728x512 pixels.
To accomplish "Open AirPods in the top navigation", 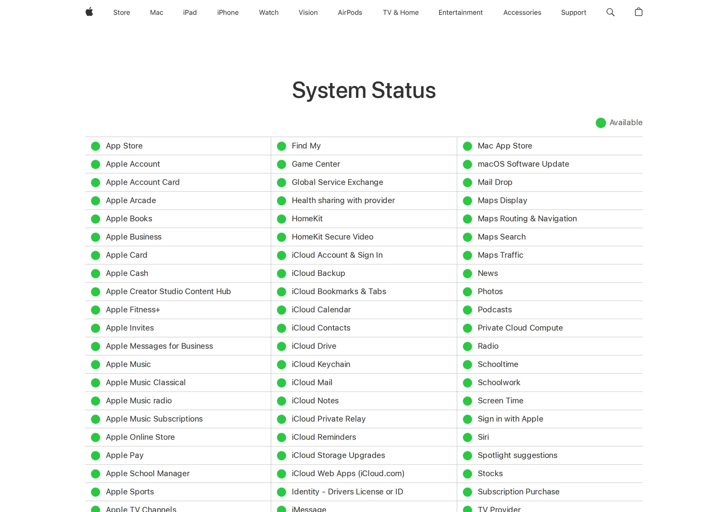I will pyautogui.click(x=350, y=13).
